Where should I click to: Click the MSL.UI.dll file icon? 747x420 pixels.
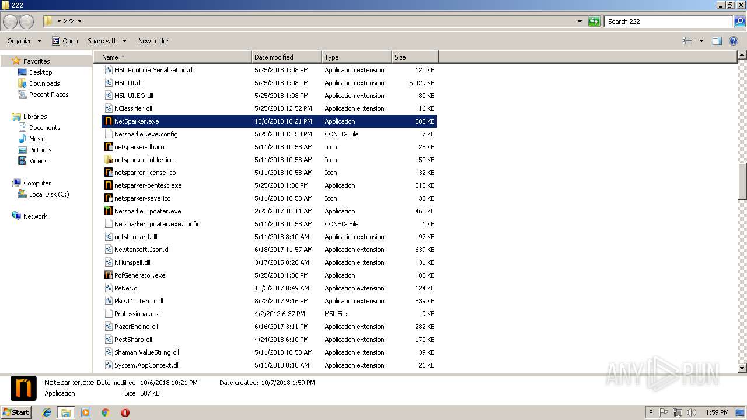click(108, 83)
